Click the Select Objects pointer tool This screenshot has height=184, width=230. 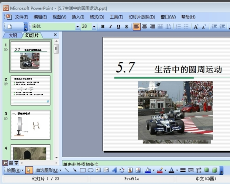29,170
